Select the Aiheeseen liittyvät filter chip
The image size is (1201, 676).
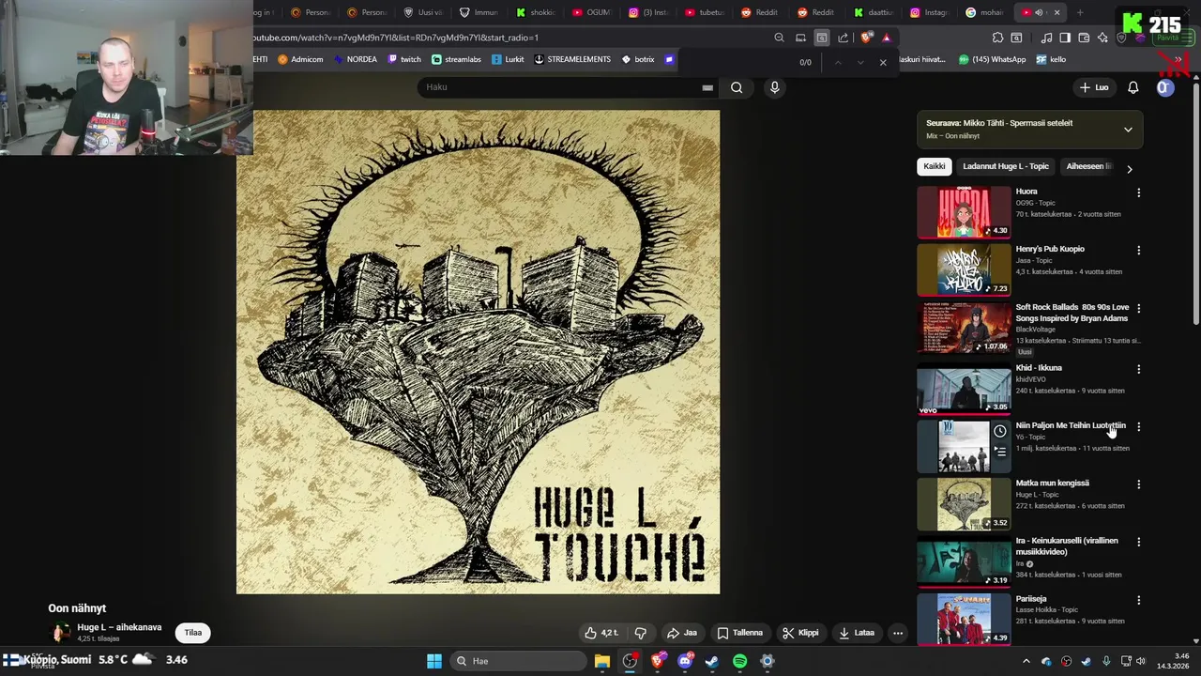click(x=1088, y=166)
